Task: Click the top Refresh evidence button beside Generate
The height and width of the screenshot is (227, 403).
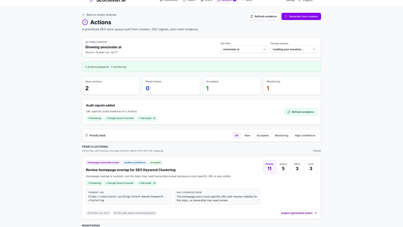Action: click(x=263, y=16)
